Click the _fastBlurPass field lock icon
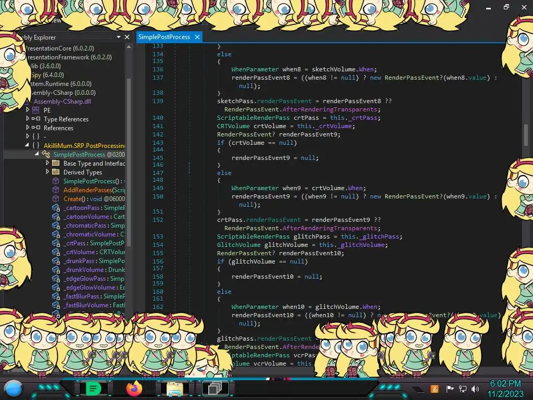Image resolution: width=533 pixels, height=400 pixels. coord(56,296)
